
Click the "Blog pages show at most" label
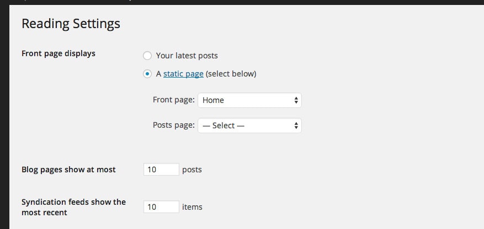coord(68,170)
